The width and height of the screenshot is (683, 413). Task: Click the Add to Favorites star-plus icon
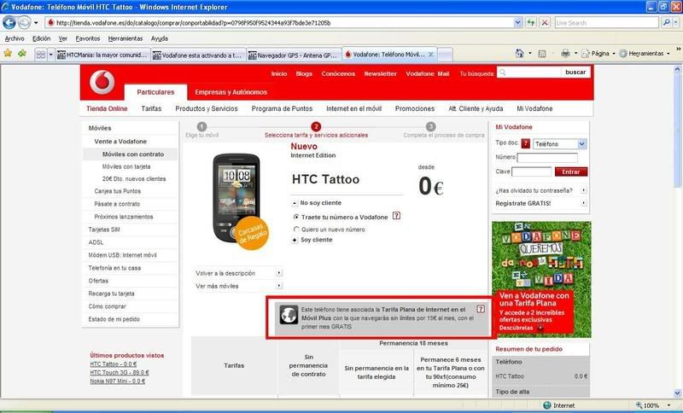[x=22, y=54]
